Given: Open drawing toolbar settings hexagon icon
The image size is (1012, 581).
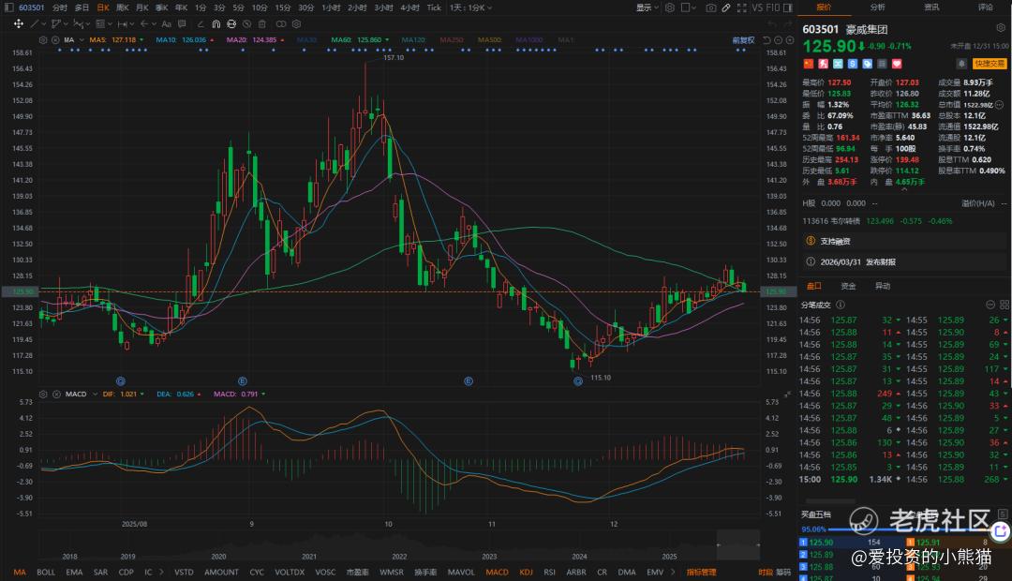Looking at the screenshot, I should (x=296, y=23).
